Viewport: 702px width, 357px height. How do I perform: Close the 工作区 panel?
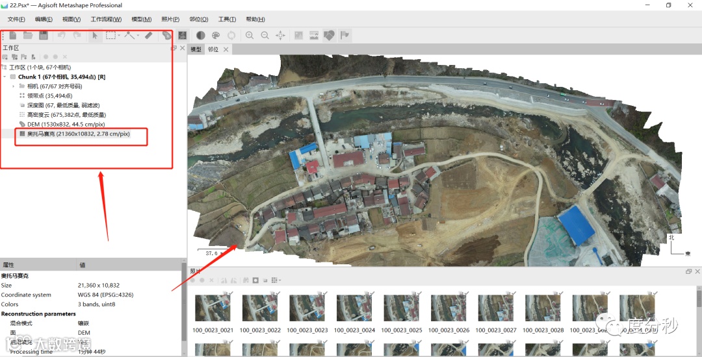182,48
